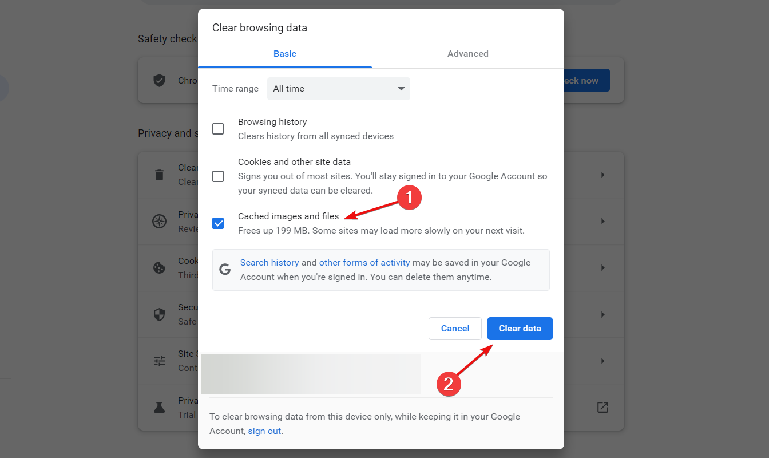Click 'Clears history from all synced devices' text
Viewport: 769px width, 458px height.
(x=316, y=136)
